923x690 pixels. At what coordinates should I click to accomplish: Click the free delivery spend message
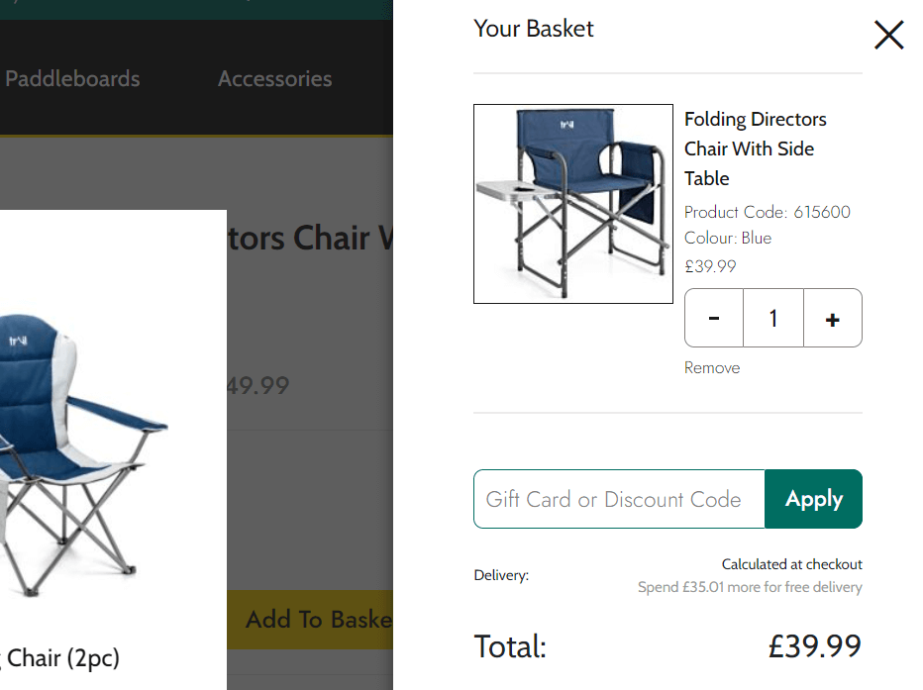click(x=749, y=588)
